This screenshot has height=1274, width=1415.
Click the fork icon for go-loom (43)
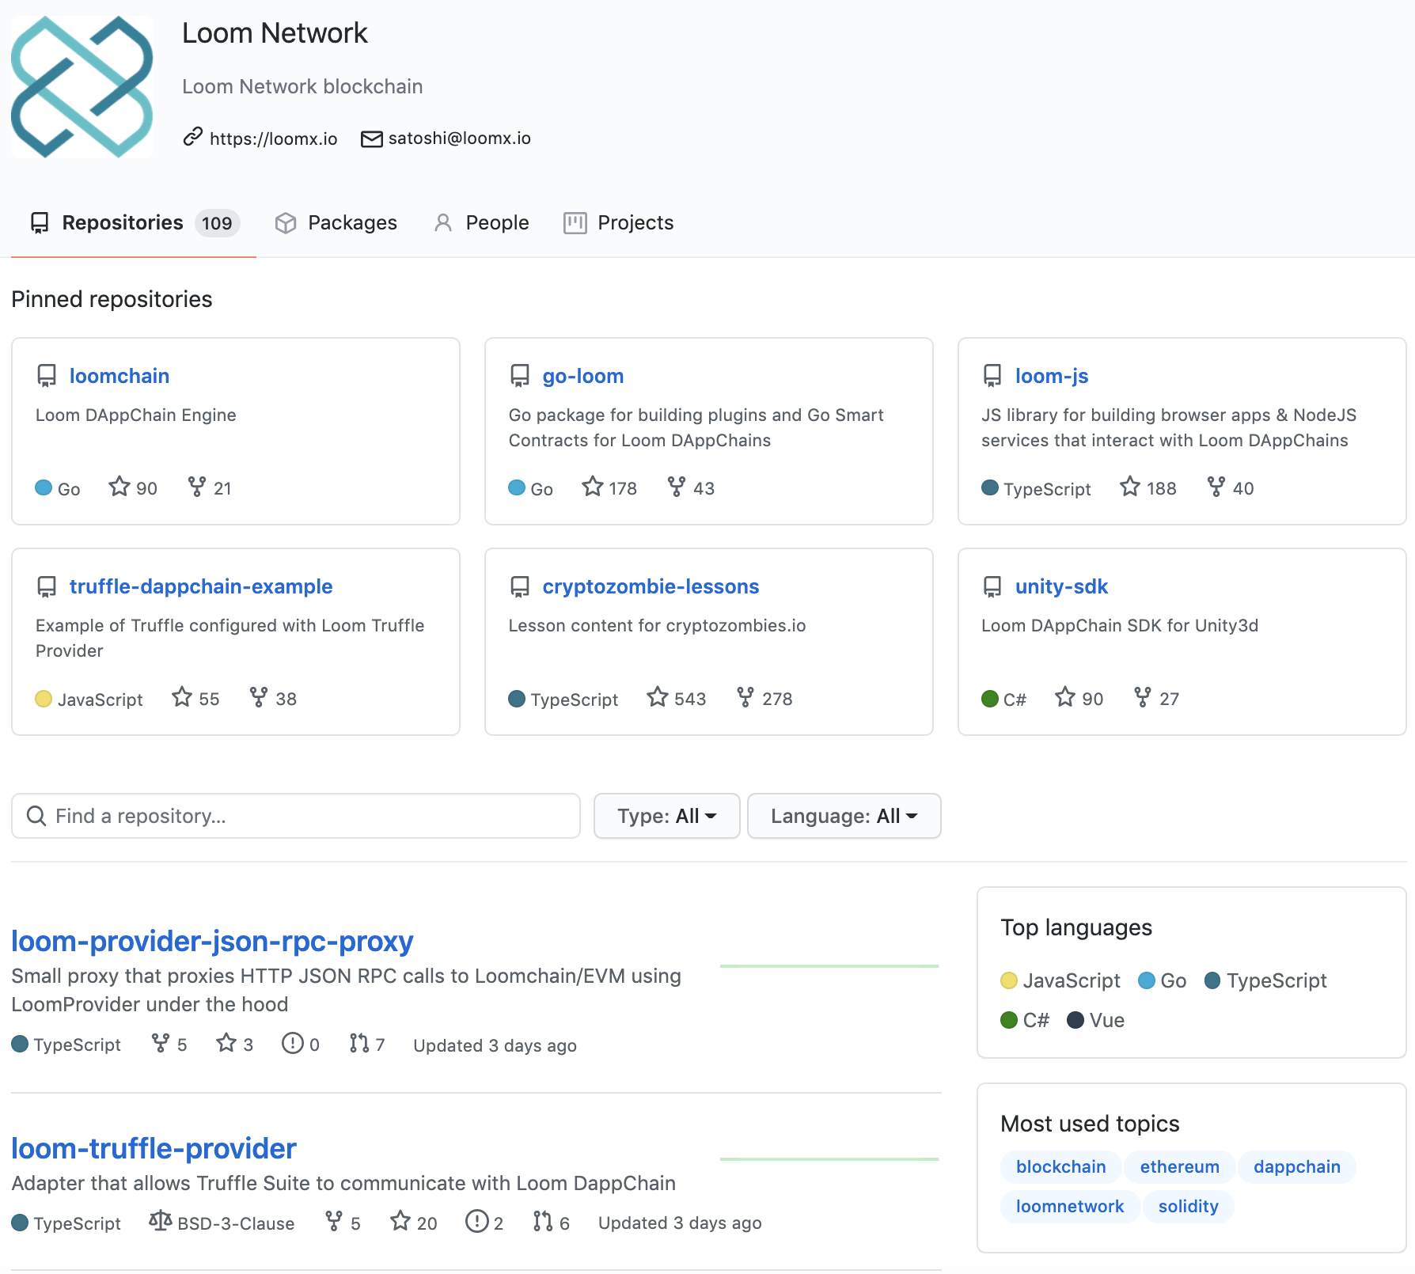coord(677,487)
